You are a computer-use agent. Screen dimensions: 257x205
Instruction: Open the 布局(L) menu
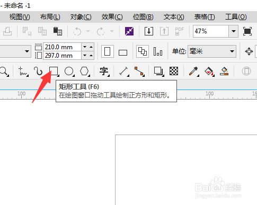tap(50, 17)
